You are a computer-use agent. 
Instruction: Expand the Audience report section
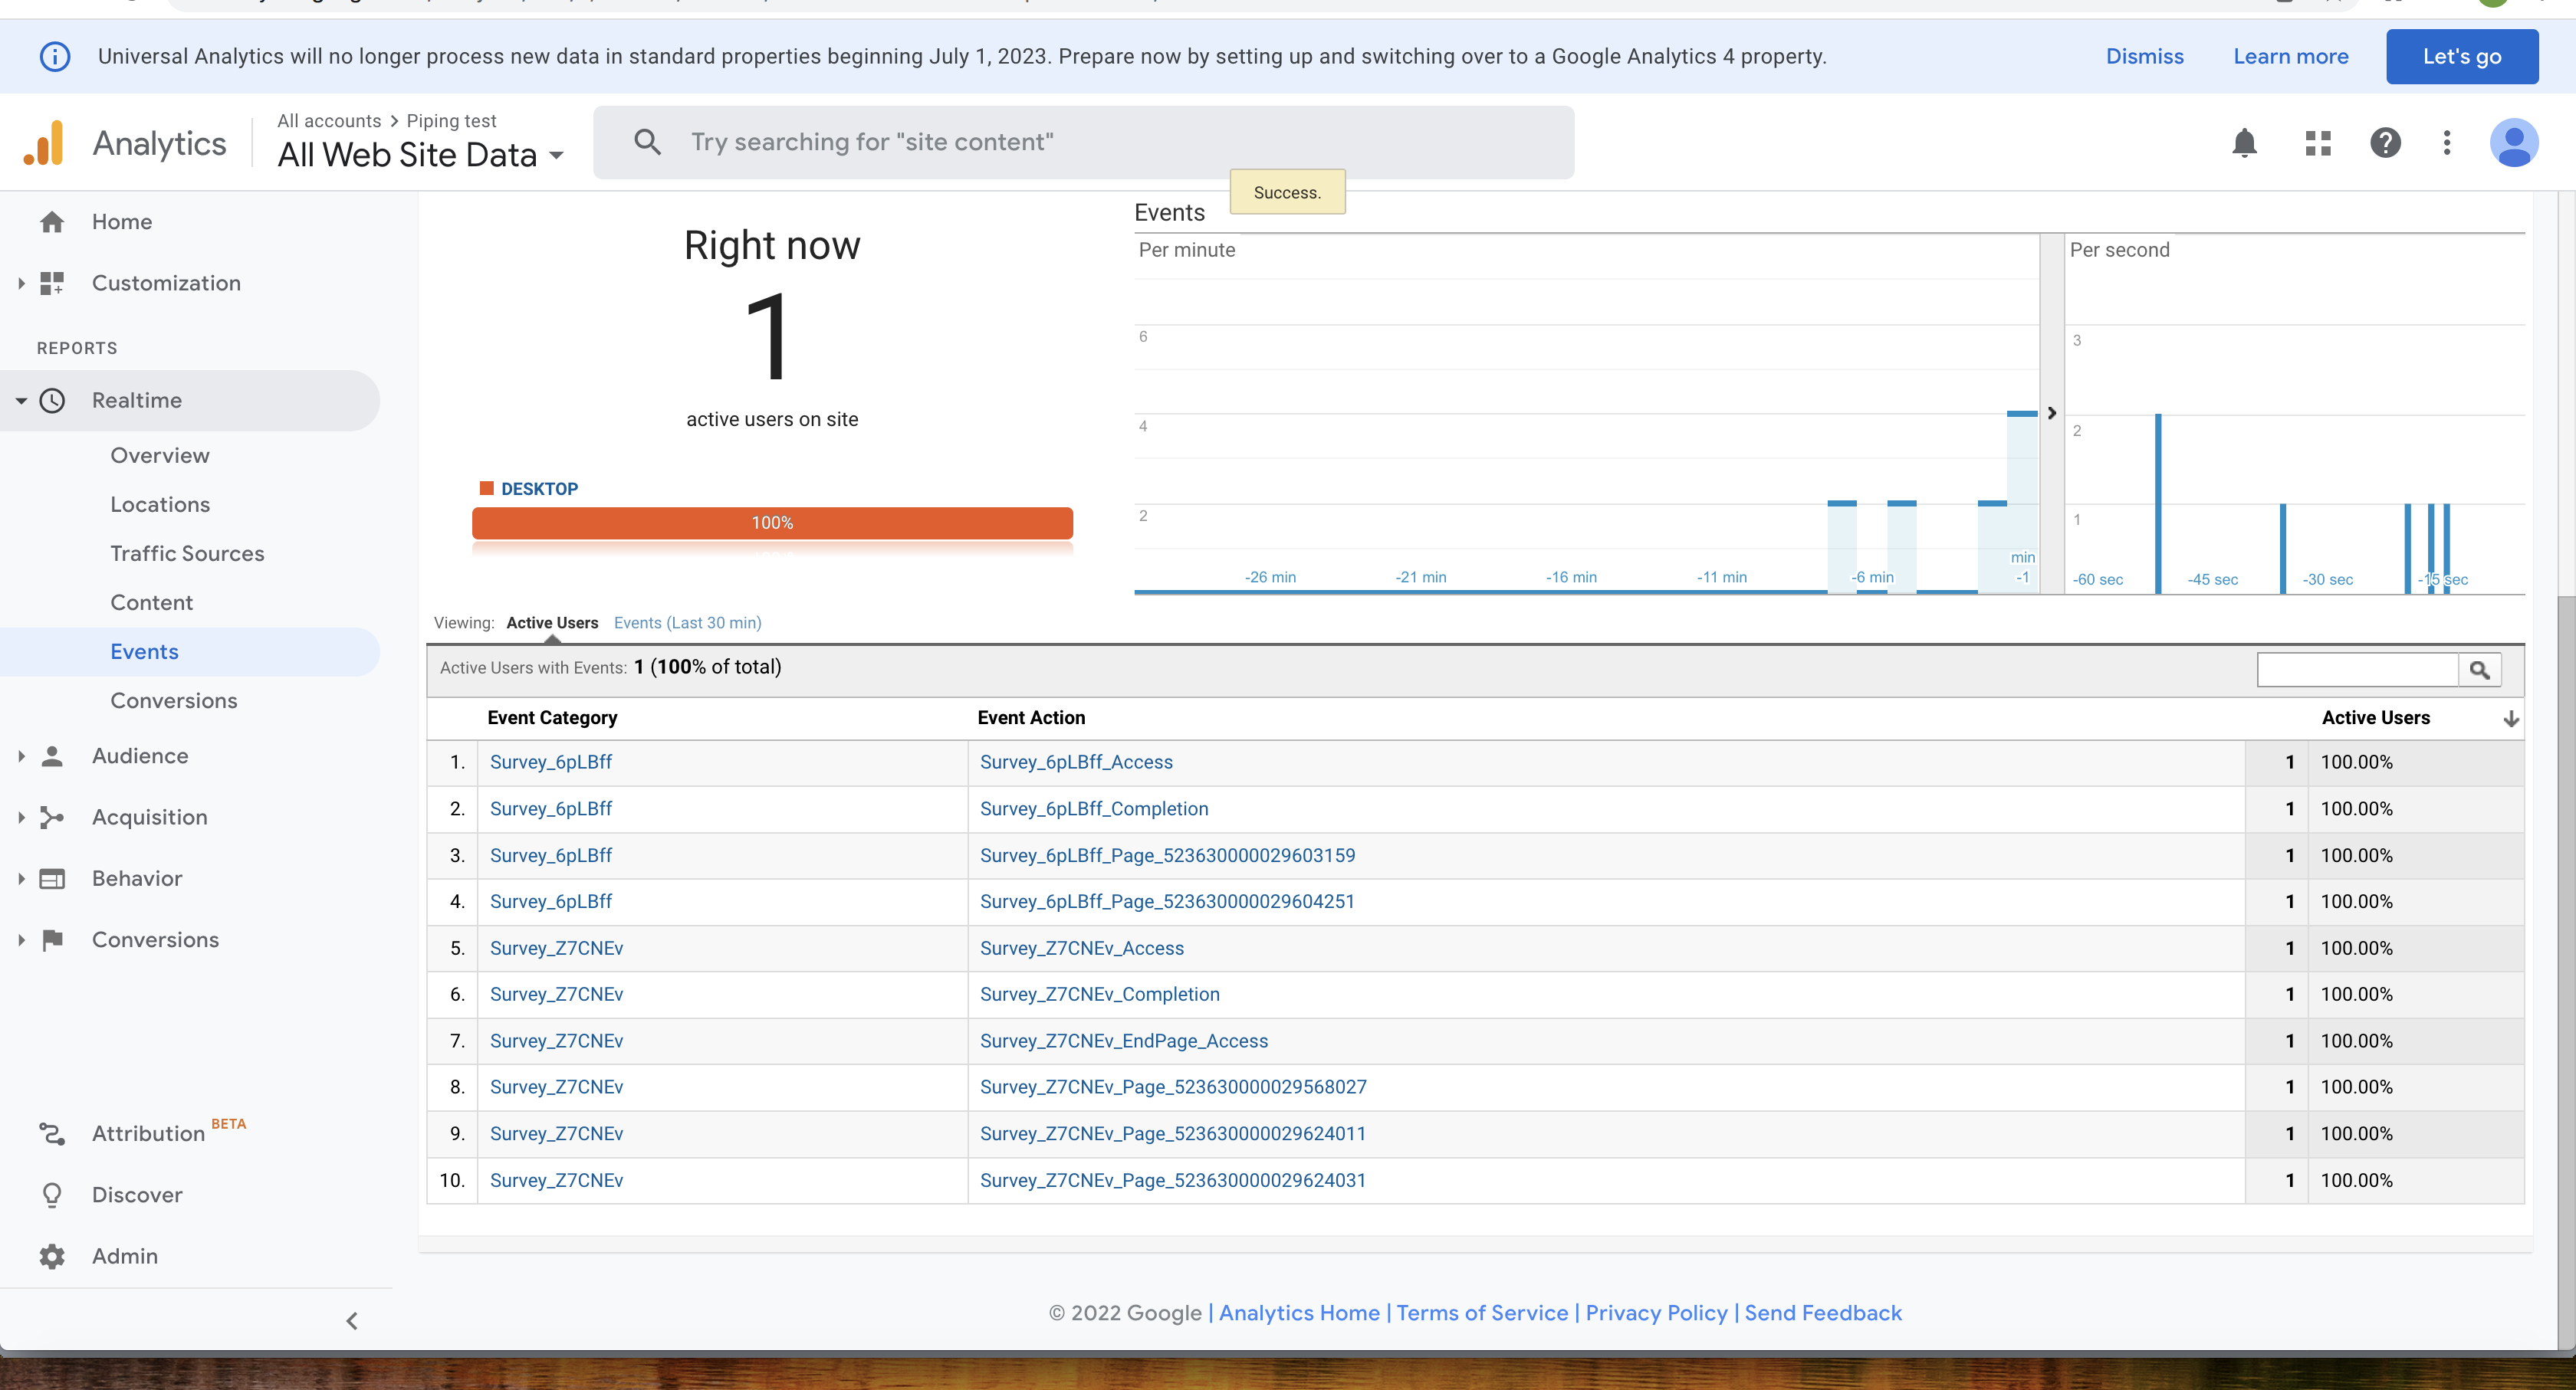21,756
